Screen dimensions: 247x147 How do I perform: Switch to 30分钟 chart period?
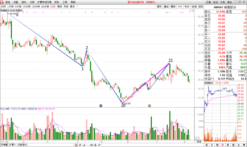point(36,7)
